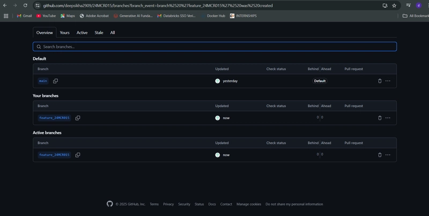Delete feature_24MCR015 under Your branches
Image resolution: width=429 pixels, height=216 pixels.
click(380, 118)
